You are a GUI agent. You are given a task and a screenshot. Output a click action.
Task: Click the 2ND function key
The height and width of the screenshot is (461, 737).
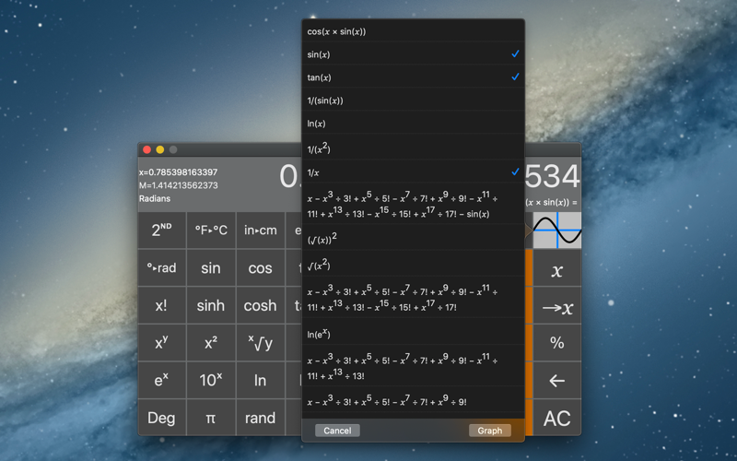click(x=162, y=230)
